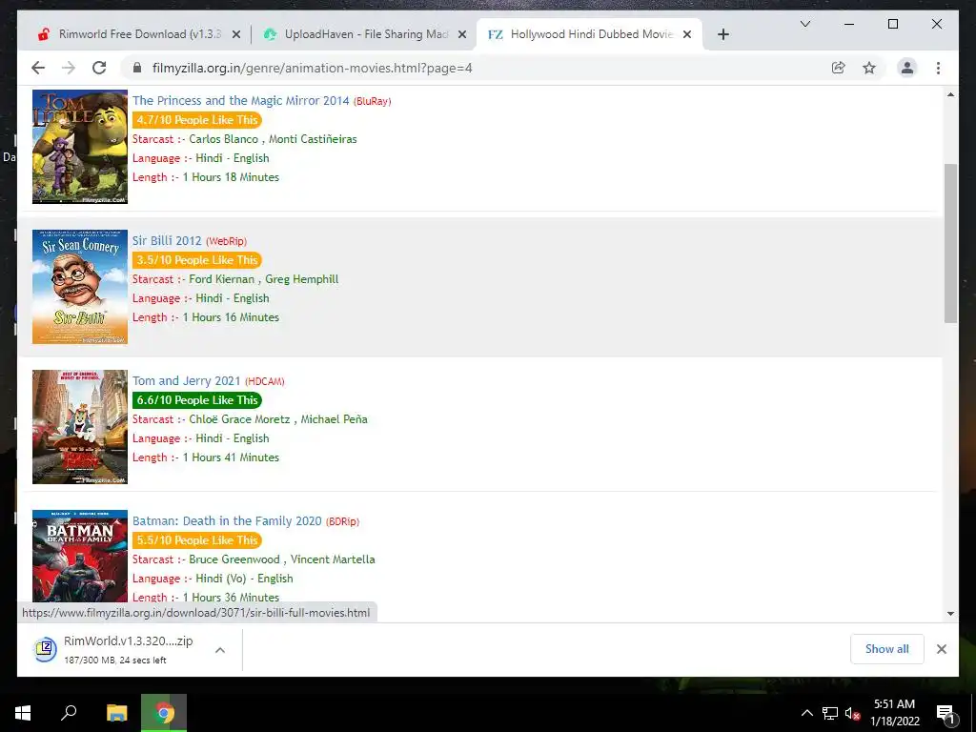Screen dimensions: 976x732
Task: Click the (HDCAM) quality label
Action: [265, 381]
